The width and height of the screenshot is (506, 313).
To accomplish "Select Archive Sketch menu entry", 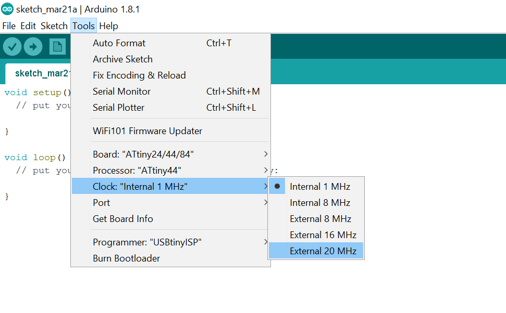I will (171, 59).
